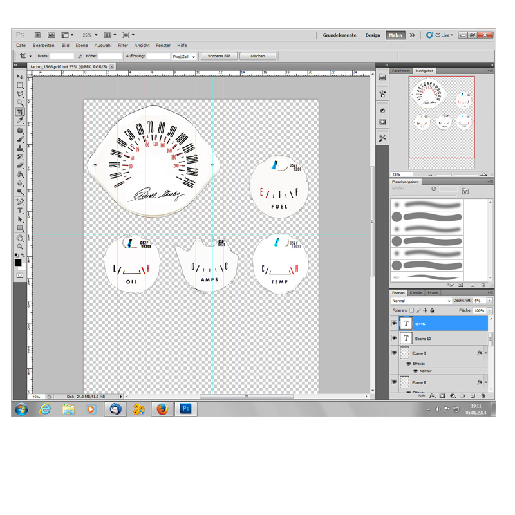
Task: Select the Zoom tool in toolbox
Action: point(20,247)
